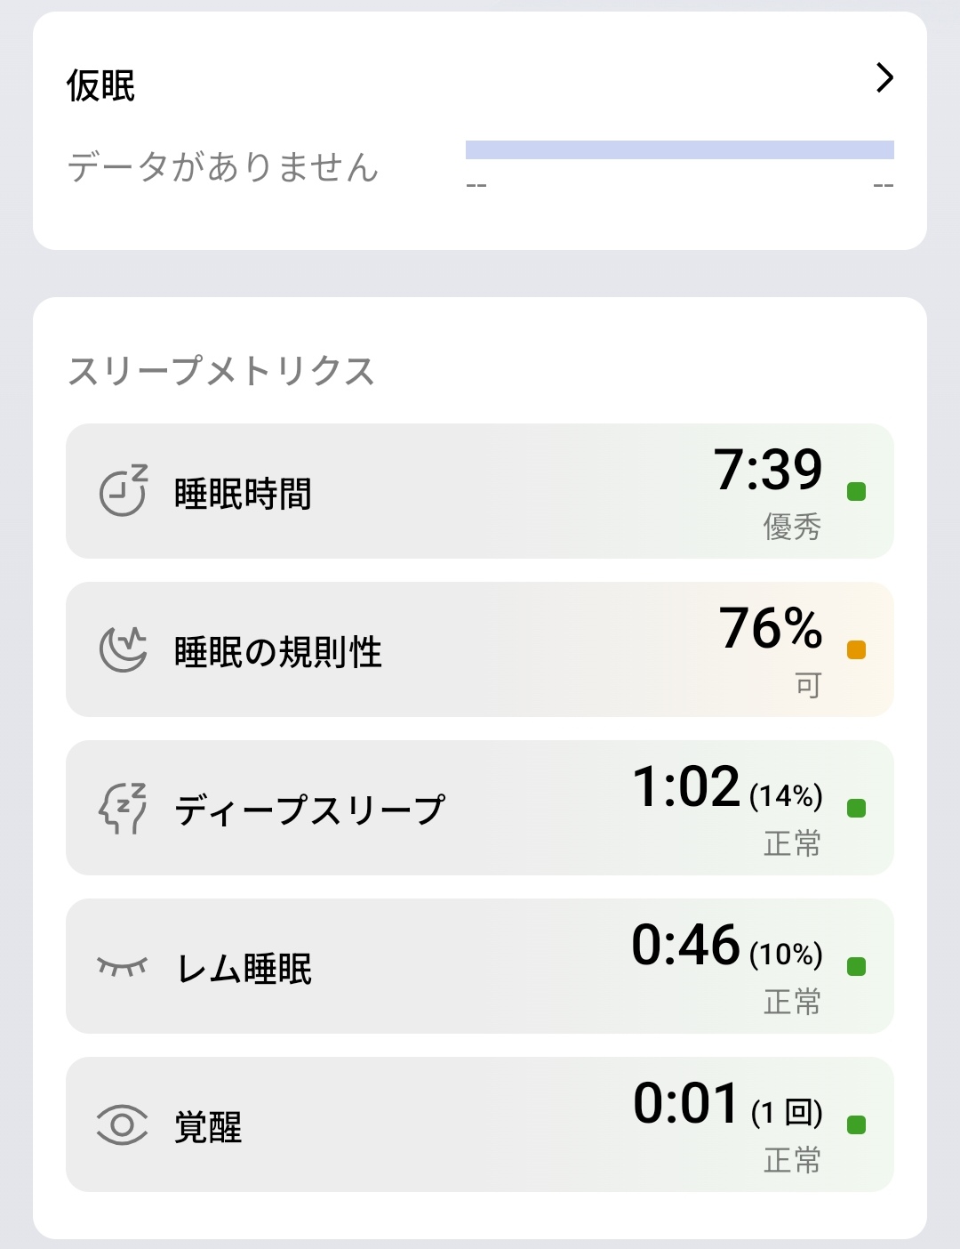Tap the 7:39 sleep time value
This screenshot has height=1249, width=960.
pos(768,470)
